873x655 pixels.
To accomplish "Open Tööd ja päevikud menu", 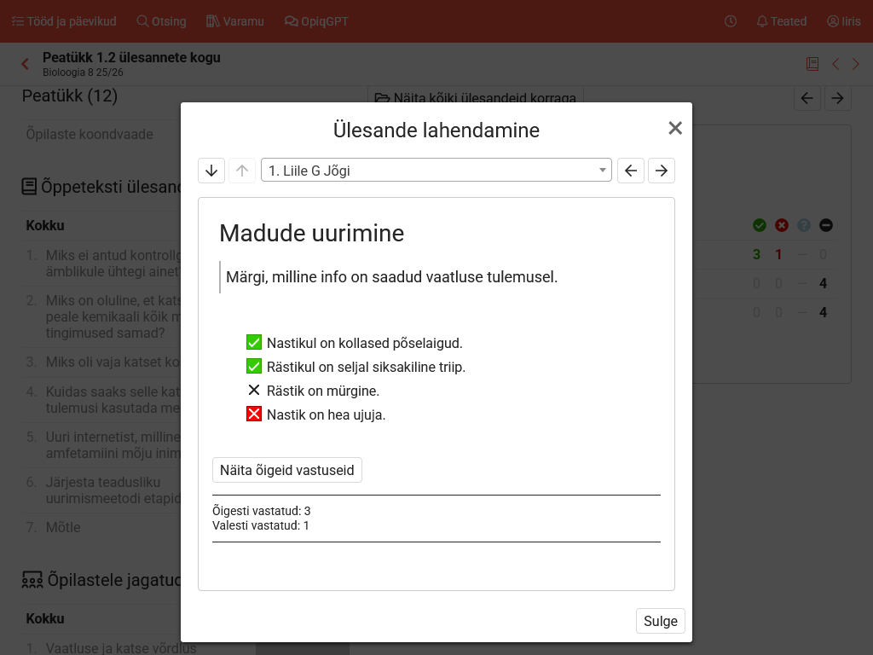I will [x=64, y=21].
